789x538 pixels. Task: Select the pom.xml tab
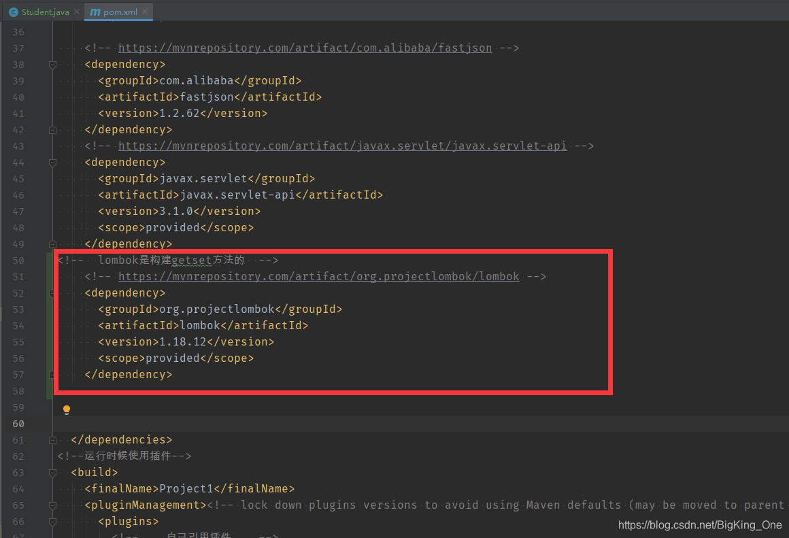click(120, 12)
